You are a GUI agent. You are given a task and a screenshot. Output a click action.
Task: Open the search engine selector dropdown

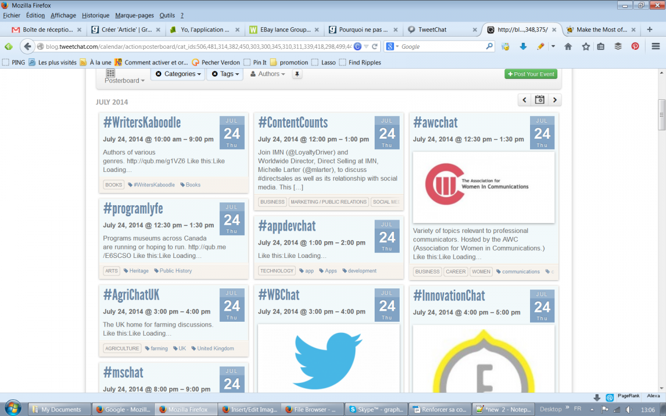(x=391, y=47)
